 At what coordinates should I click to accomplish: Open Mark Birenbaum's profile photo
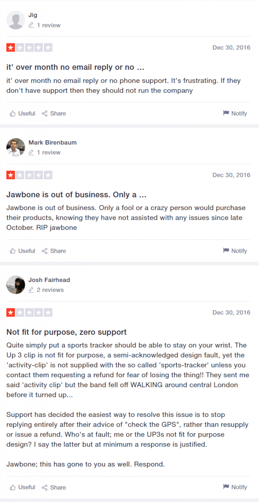pos(16,147)
